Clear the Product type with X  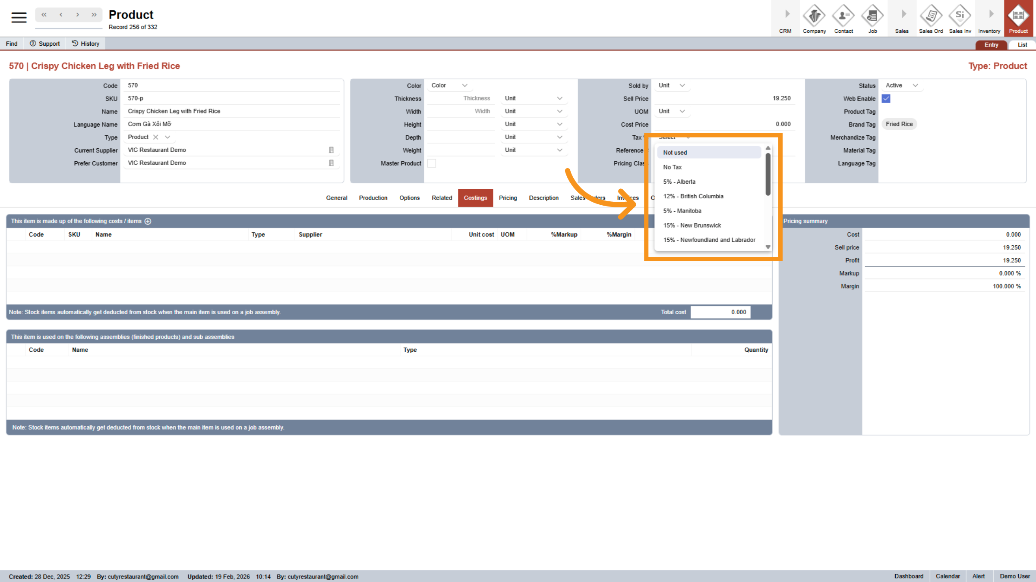point(156,137)
